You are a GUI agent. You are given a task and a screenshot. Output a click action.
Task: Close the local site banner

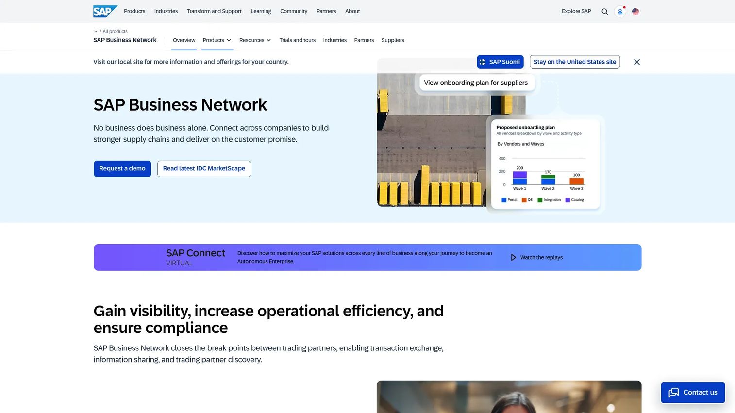point(637,62)
